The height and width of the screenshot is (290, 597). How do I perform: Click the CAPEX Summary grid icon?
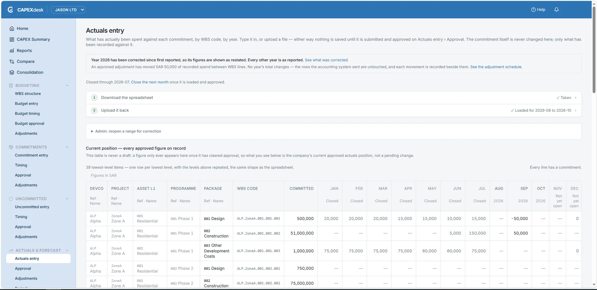pos(12,39)
